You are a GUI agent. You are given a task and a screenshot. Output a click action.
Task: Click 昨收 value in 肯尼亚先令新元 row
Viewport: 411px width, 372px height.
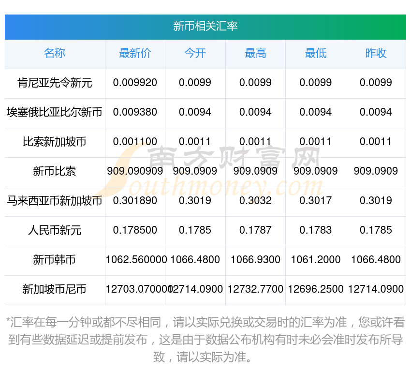pos(376,83)
